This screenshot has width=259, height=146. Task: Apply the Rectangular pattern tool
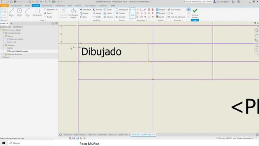[122, 10]
